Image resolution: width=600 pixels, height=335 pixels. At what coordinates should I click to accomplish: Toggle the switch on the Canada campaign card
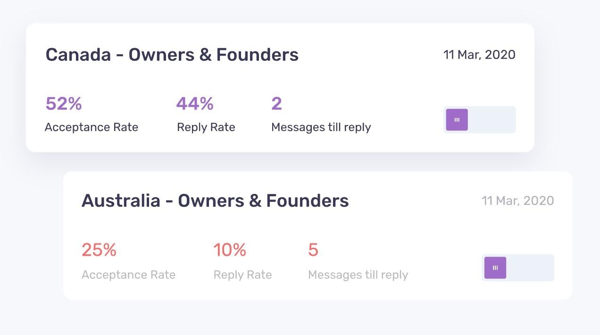pos(479,119)
